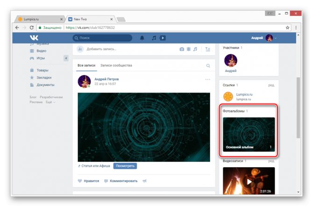Viewport: 313px width, 207px height.
Task: Click the post author avatar
Action: click(84, 81)
